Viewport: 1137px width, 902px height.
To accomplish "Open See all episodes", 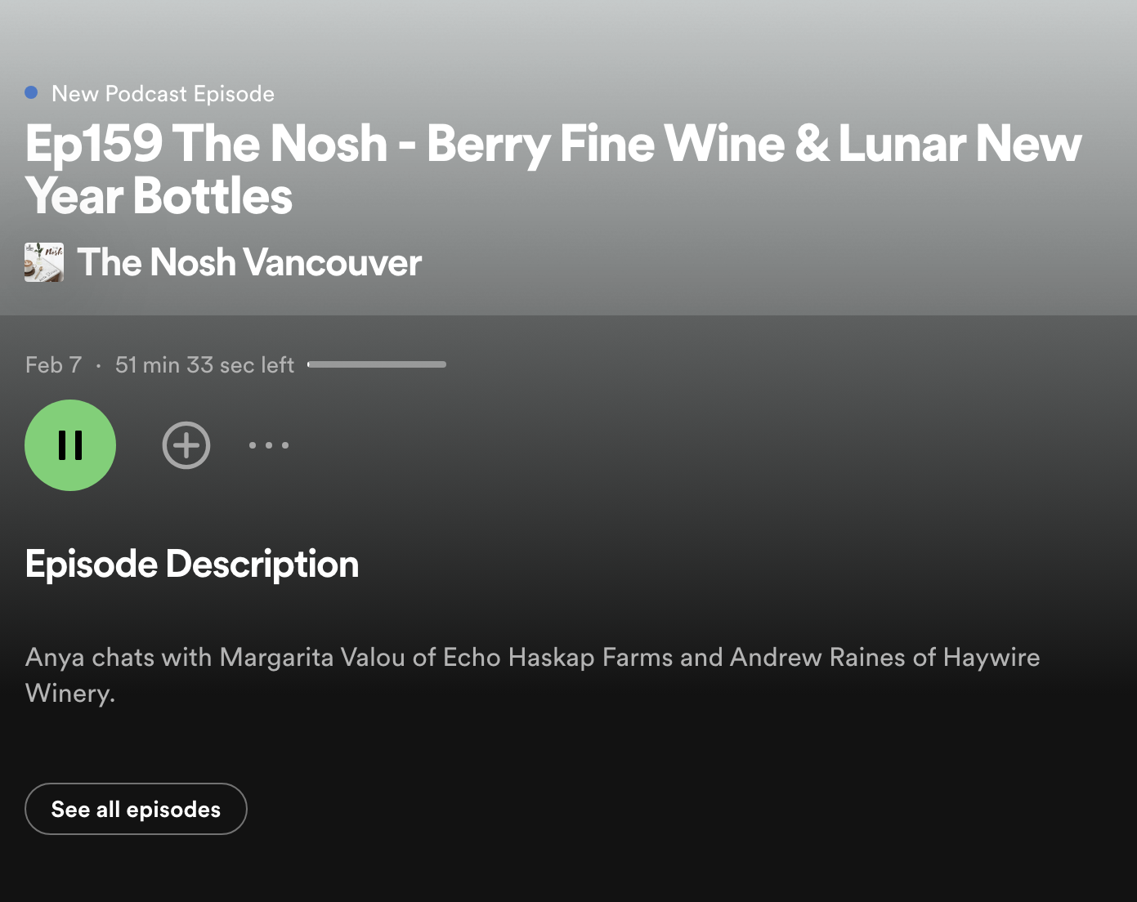I will pyautogui.click(x=136, y=809).
